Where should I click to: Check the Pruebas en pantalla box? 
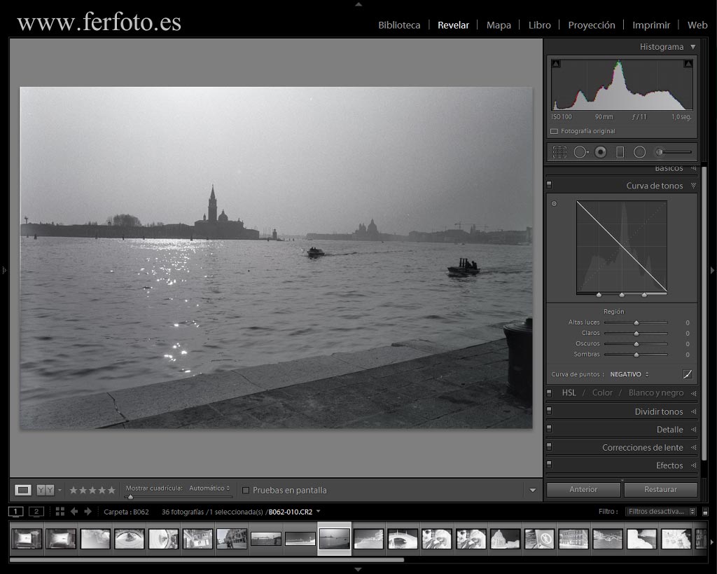click(x=246, y=490)
